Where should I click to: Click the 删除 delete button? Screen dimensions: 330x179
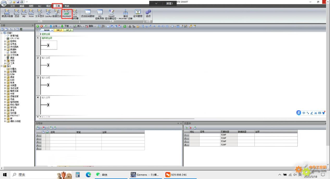pos(89,26)
